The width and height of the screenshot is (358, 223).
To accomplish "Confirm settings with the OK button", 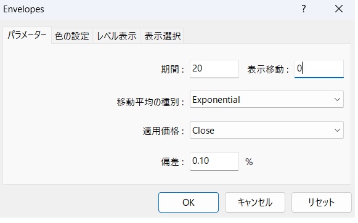I will tap(189, 203).
